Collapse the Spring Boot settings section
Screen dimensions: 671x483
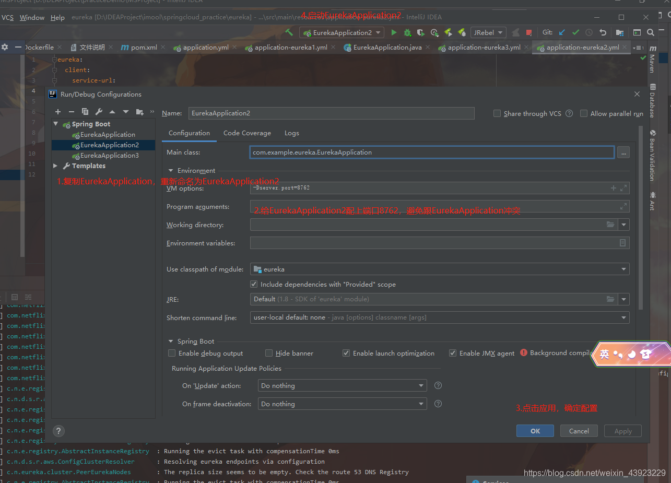[x=170, y=341]
